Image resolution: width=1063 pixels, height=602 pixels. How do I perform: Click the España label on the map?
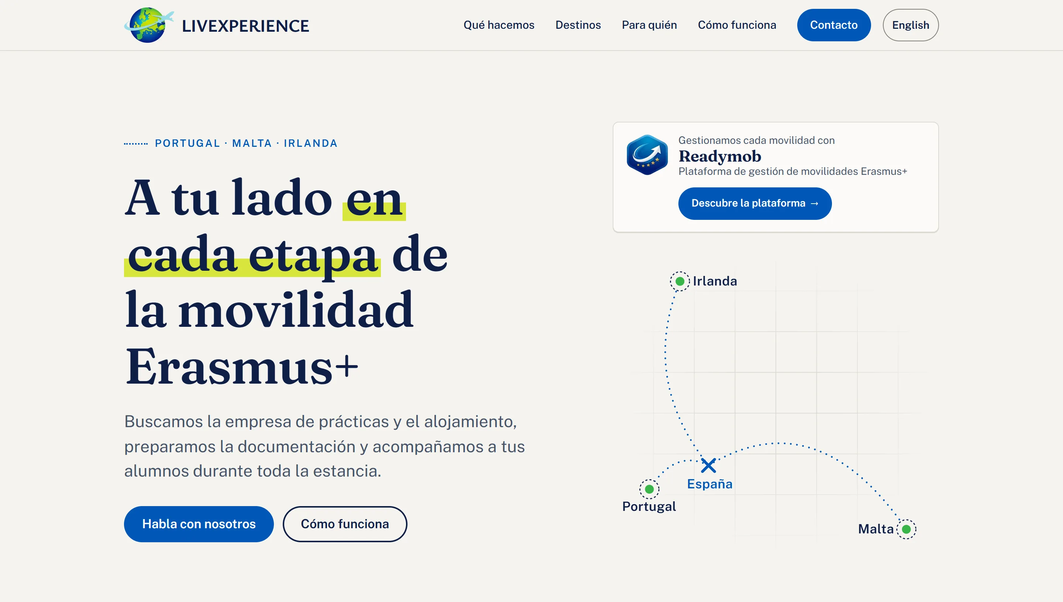click(709, 484)
